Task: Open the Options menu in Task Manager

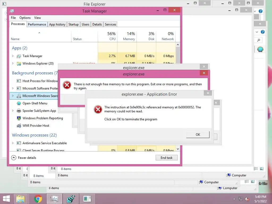Action: point(25,18)
